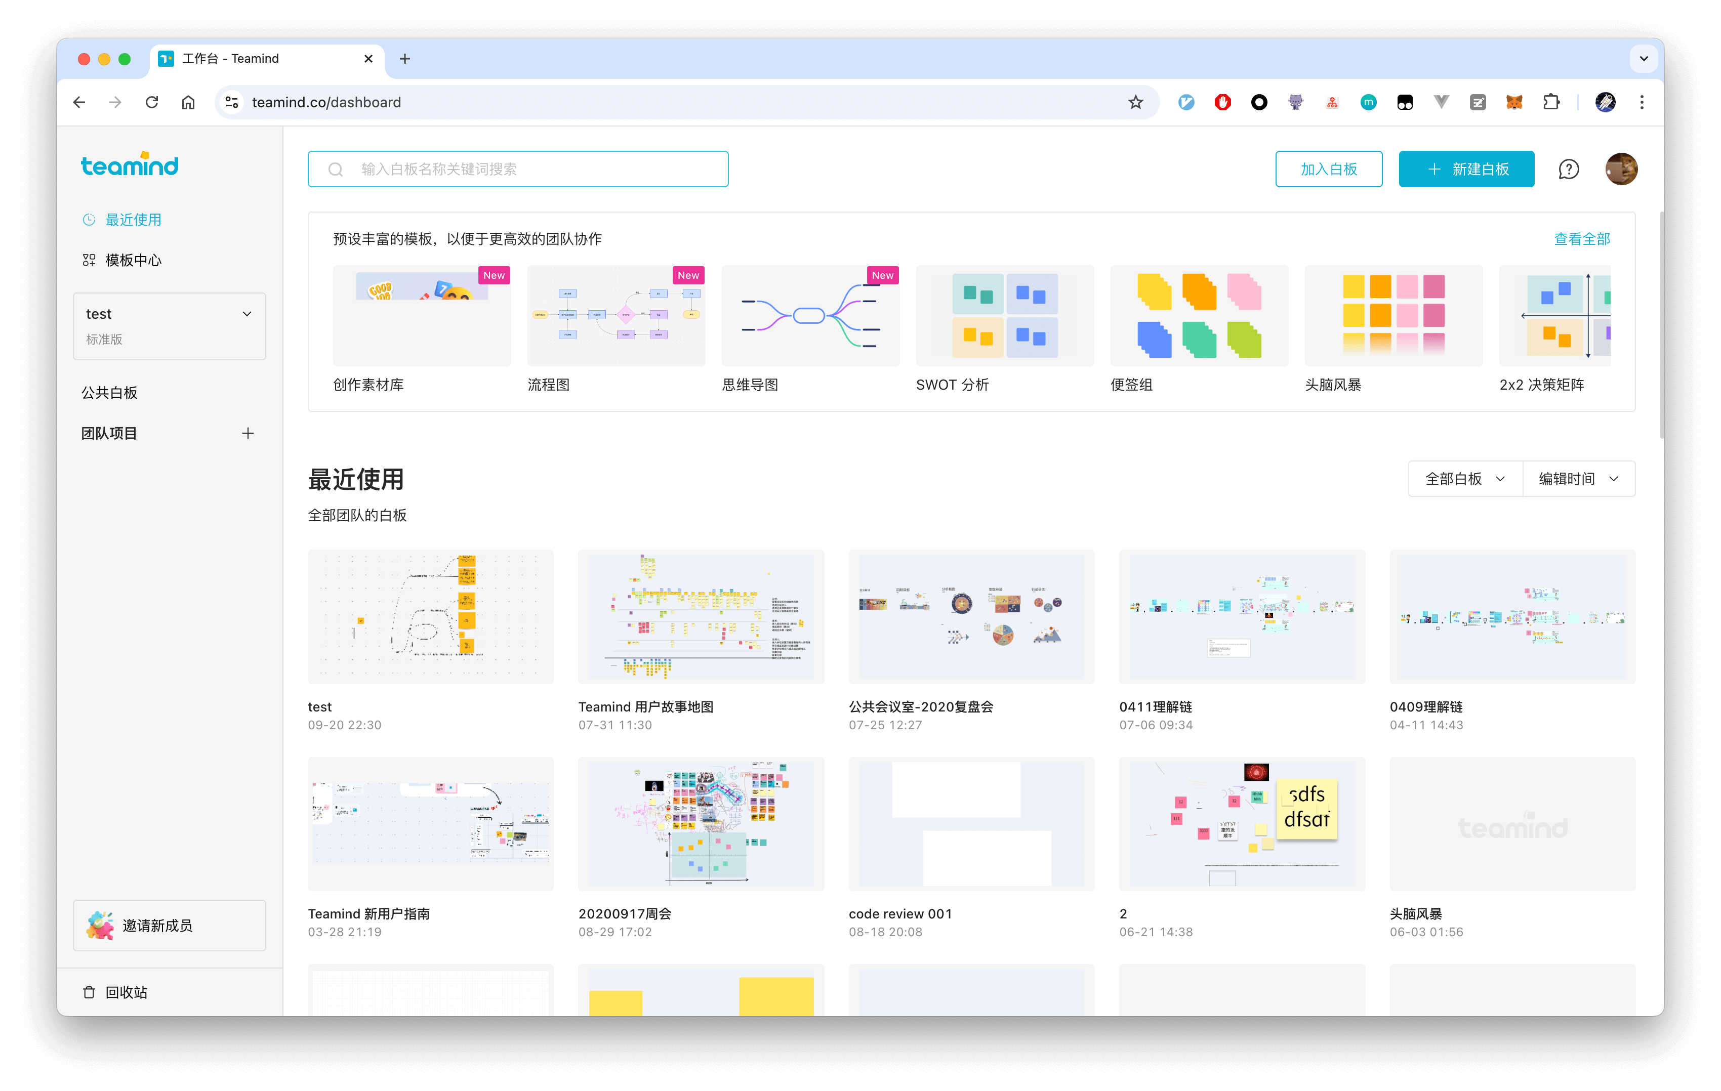The width and height of the screenshot is (1721, 1091).
Task: Click 邀请新成员 button
Action: [x=170, y=925]
